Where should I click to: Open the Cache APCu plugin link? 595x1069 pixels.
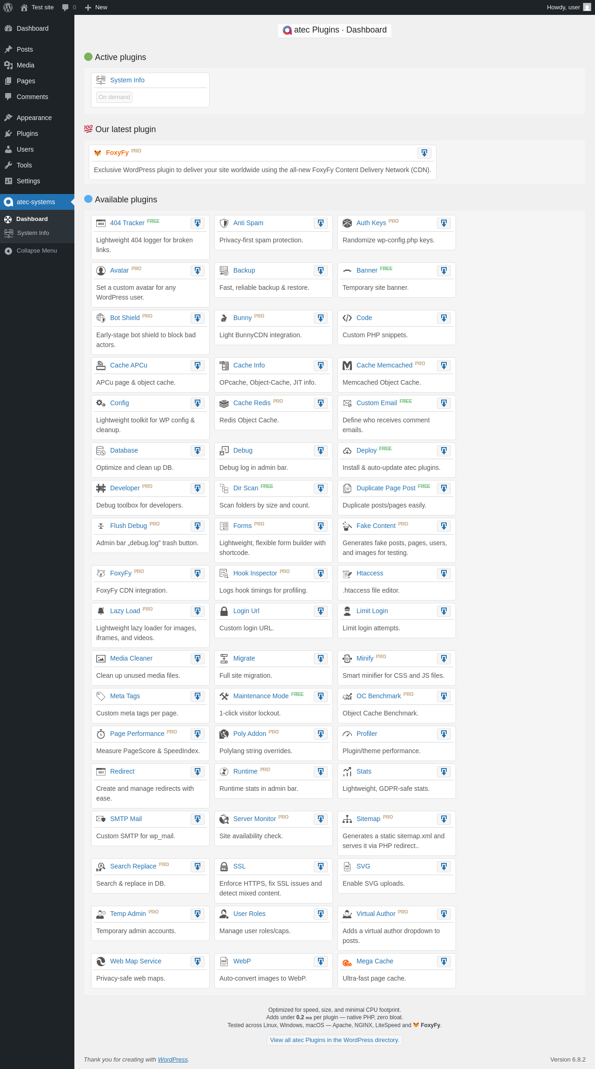[129, 365]
